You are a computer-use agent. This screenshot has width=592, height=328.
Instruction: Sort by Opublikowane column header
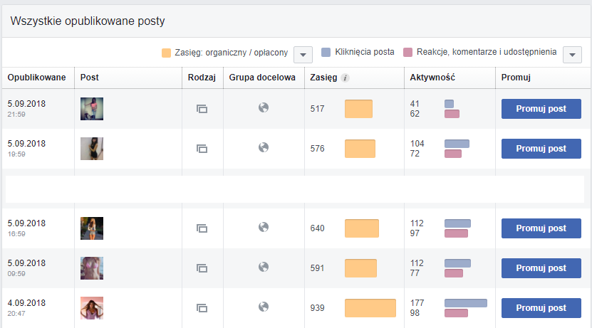pos(36,78)
